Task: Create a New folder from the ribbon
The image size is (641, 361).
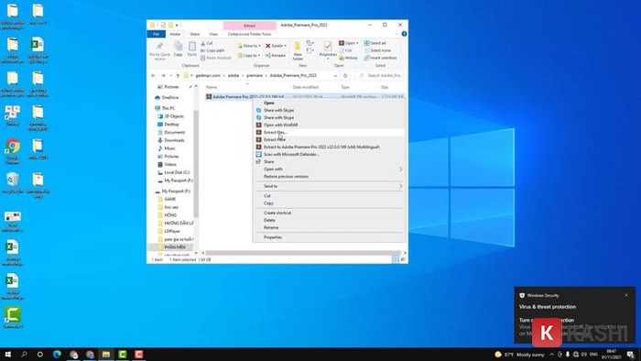Action: click(298, 50)
